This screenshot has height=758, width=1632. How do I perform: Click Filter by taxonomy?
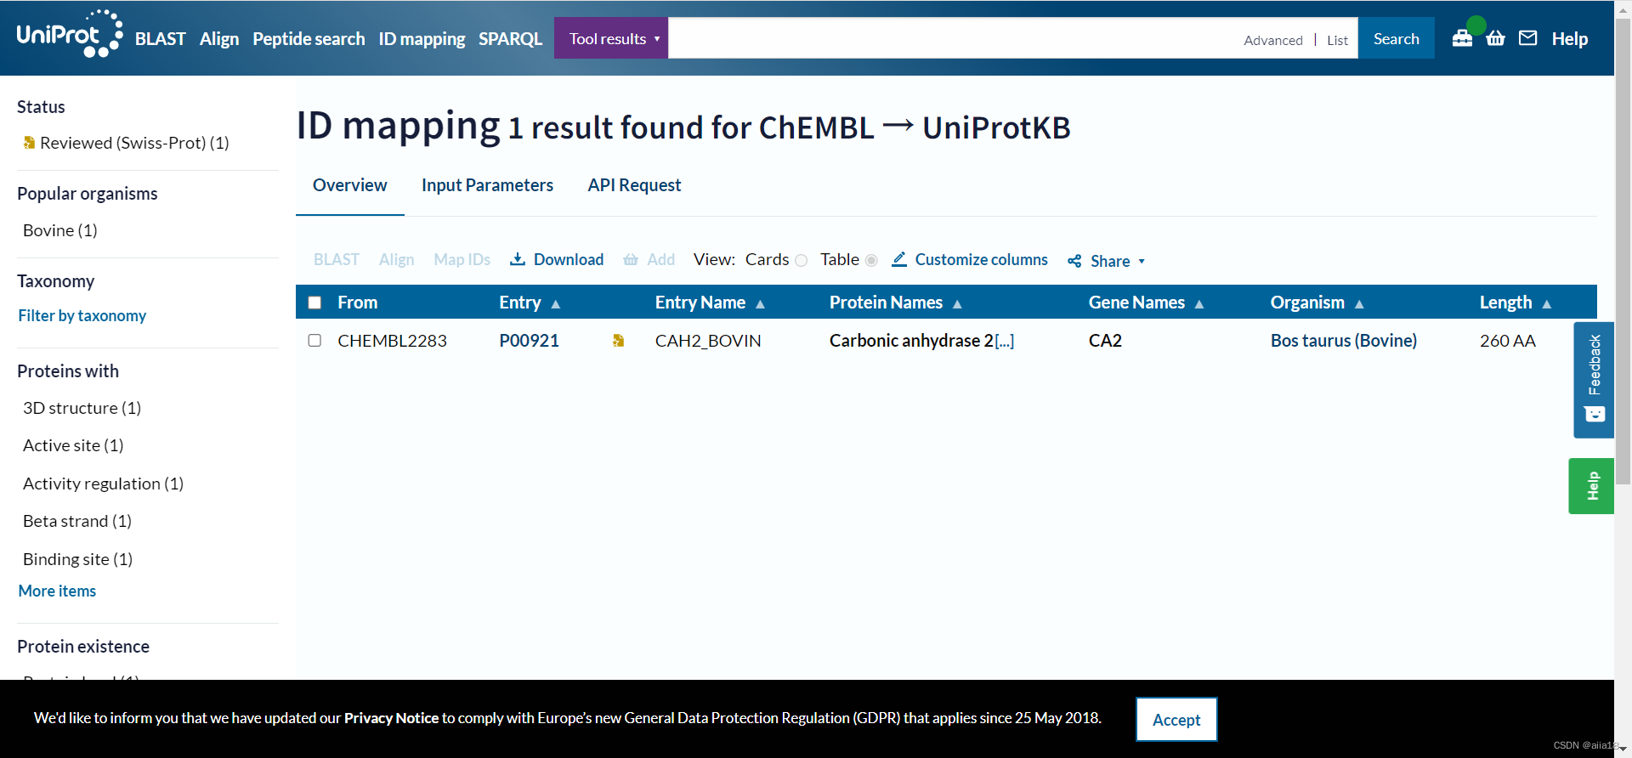[82, 315]
